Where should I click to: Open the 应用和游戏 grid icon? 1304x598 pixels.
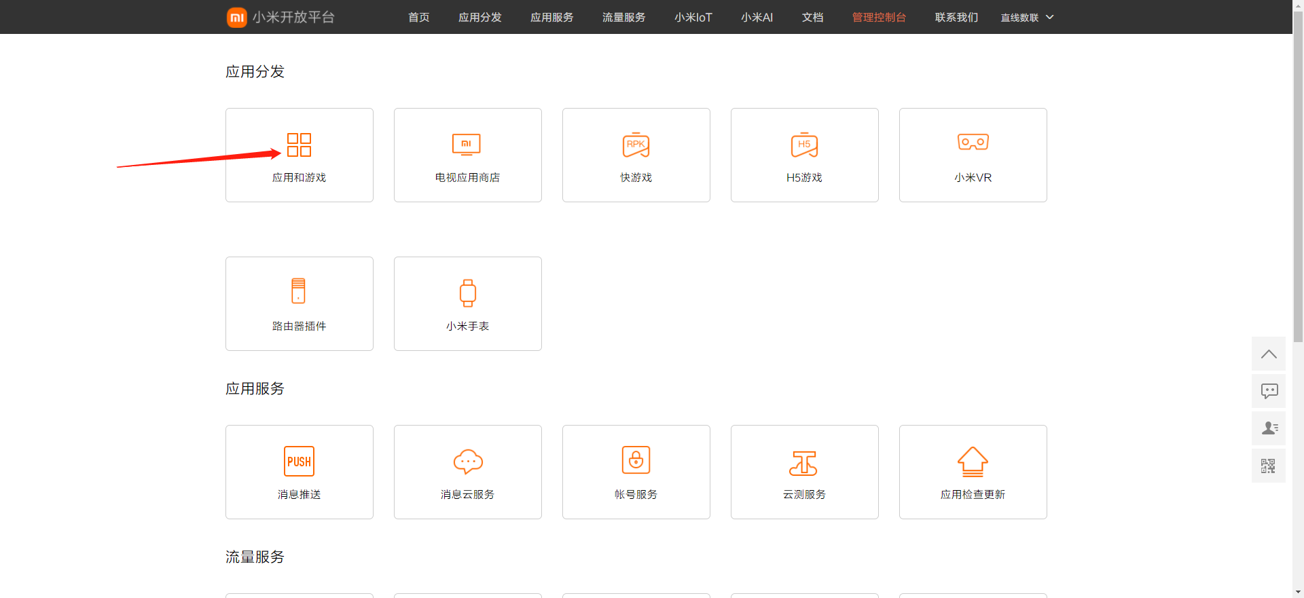299,145
